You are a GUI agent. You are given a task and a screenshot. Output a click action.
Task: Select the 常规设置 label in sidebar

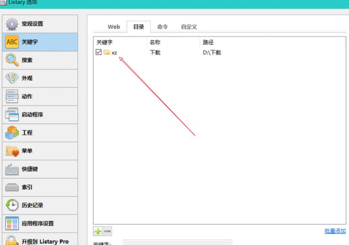(x=32, y=24)
